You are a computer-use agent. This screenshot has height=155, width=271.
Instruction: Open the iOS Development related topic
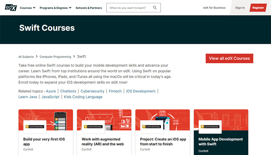141,91
